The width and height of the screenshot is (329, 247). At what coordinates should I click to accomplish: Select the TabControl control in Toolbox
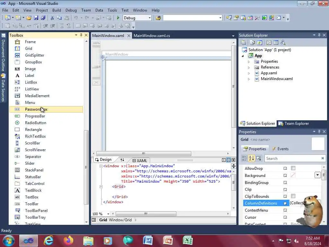pos(46,184)
